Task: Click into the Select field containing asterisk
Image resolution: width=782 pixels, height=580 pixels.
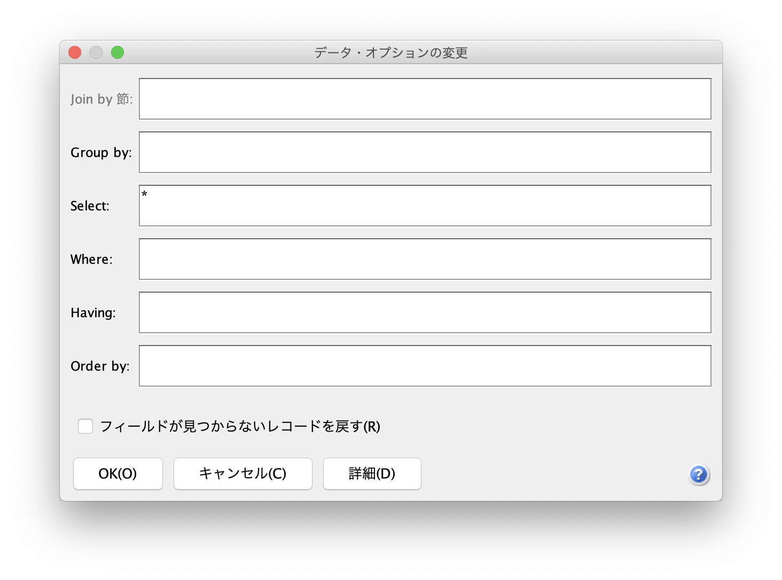Action: 425,206
